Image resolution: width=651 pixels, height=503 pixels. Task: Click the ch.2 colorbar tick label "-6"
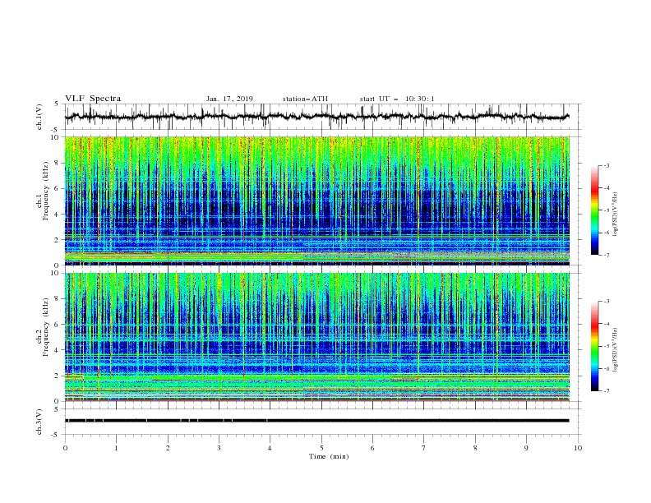point(607,368)
